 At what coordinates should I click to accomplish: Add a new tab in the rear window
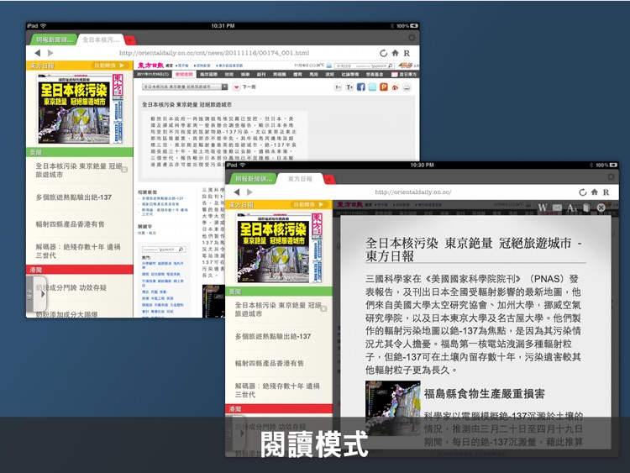(x=130, y=39)
